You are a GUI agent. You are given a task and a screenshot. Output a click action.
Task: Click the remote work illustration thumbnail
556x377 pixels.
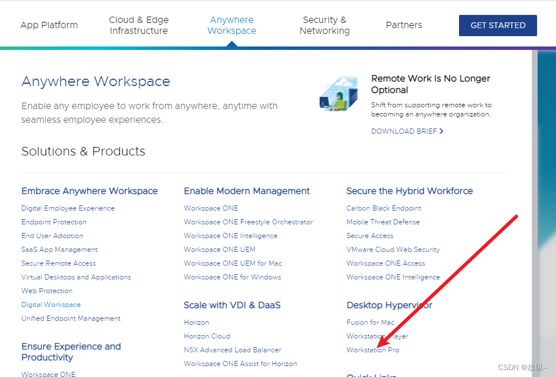coord(339,94)
